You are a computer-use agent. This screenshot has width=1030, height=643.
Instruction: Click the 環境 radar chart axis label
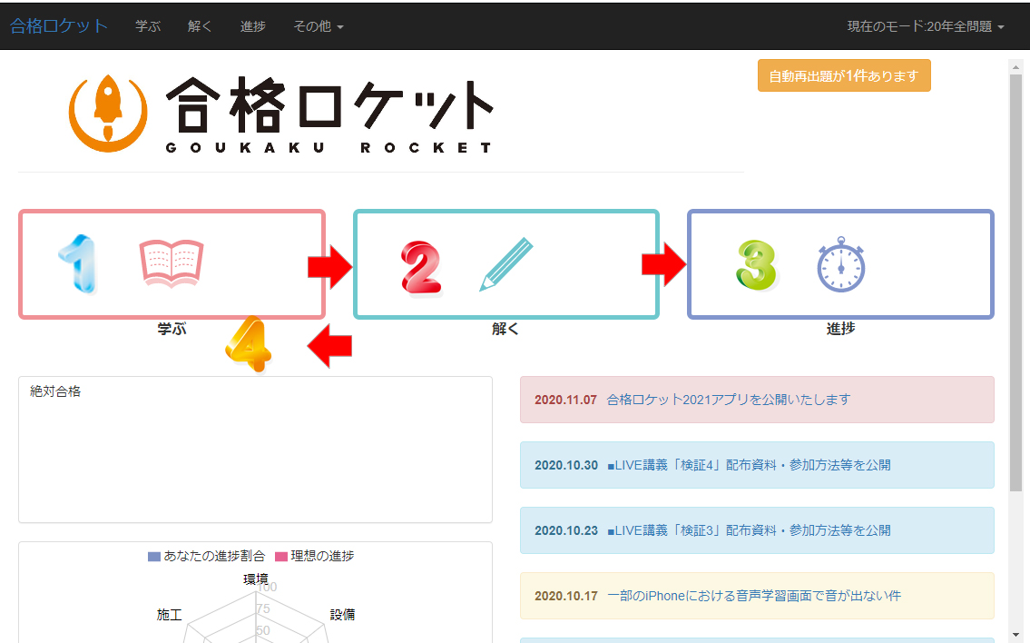pos(256,579)
